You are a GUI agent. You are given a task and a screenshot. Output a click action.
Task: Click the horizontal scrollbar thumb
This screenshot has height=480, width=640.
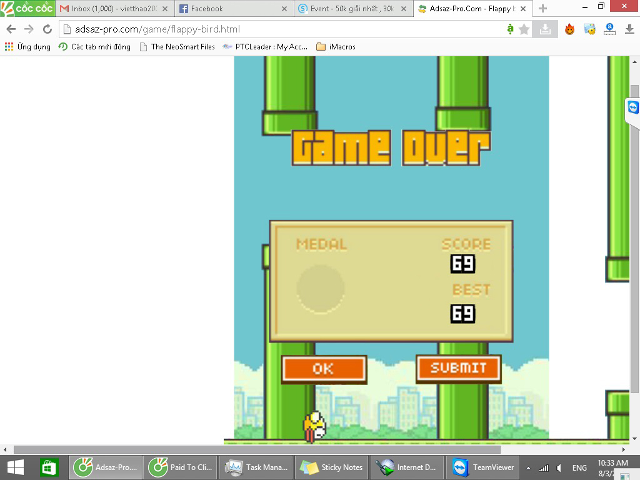tap(257, 449)
